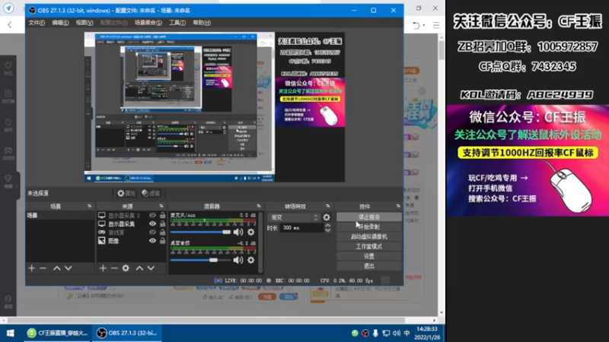Add a new source with plus icon
Image resolution: width=609 pixels, height=342 pixels.
103,268
